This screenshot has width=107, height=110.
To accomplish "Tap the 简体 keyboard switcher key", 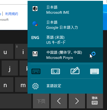I will click(x=95, y=101).
